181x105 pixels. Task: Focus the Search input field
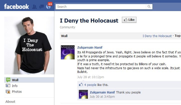[101, 7]
